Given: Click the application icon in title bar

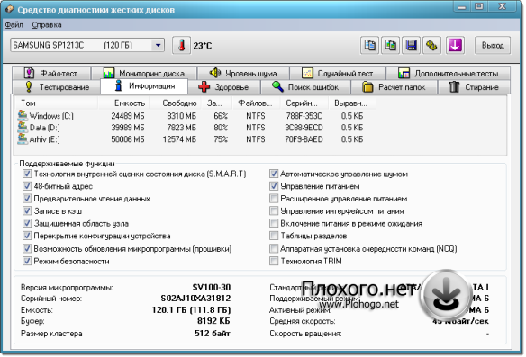Looking at the screenshot, I should [9, 9].
